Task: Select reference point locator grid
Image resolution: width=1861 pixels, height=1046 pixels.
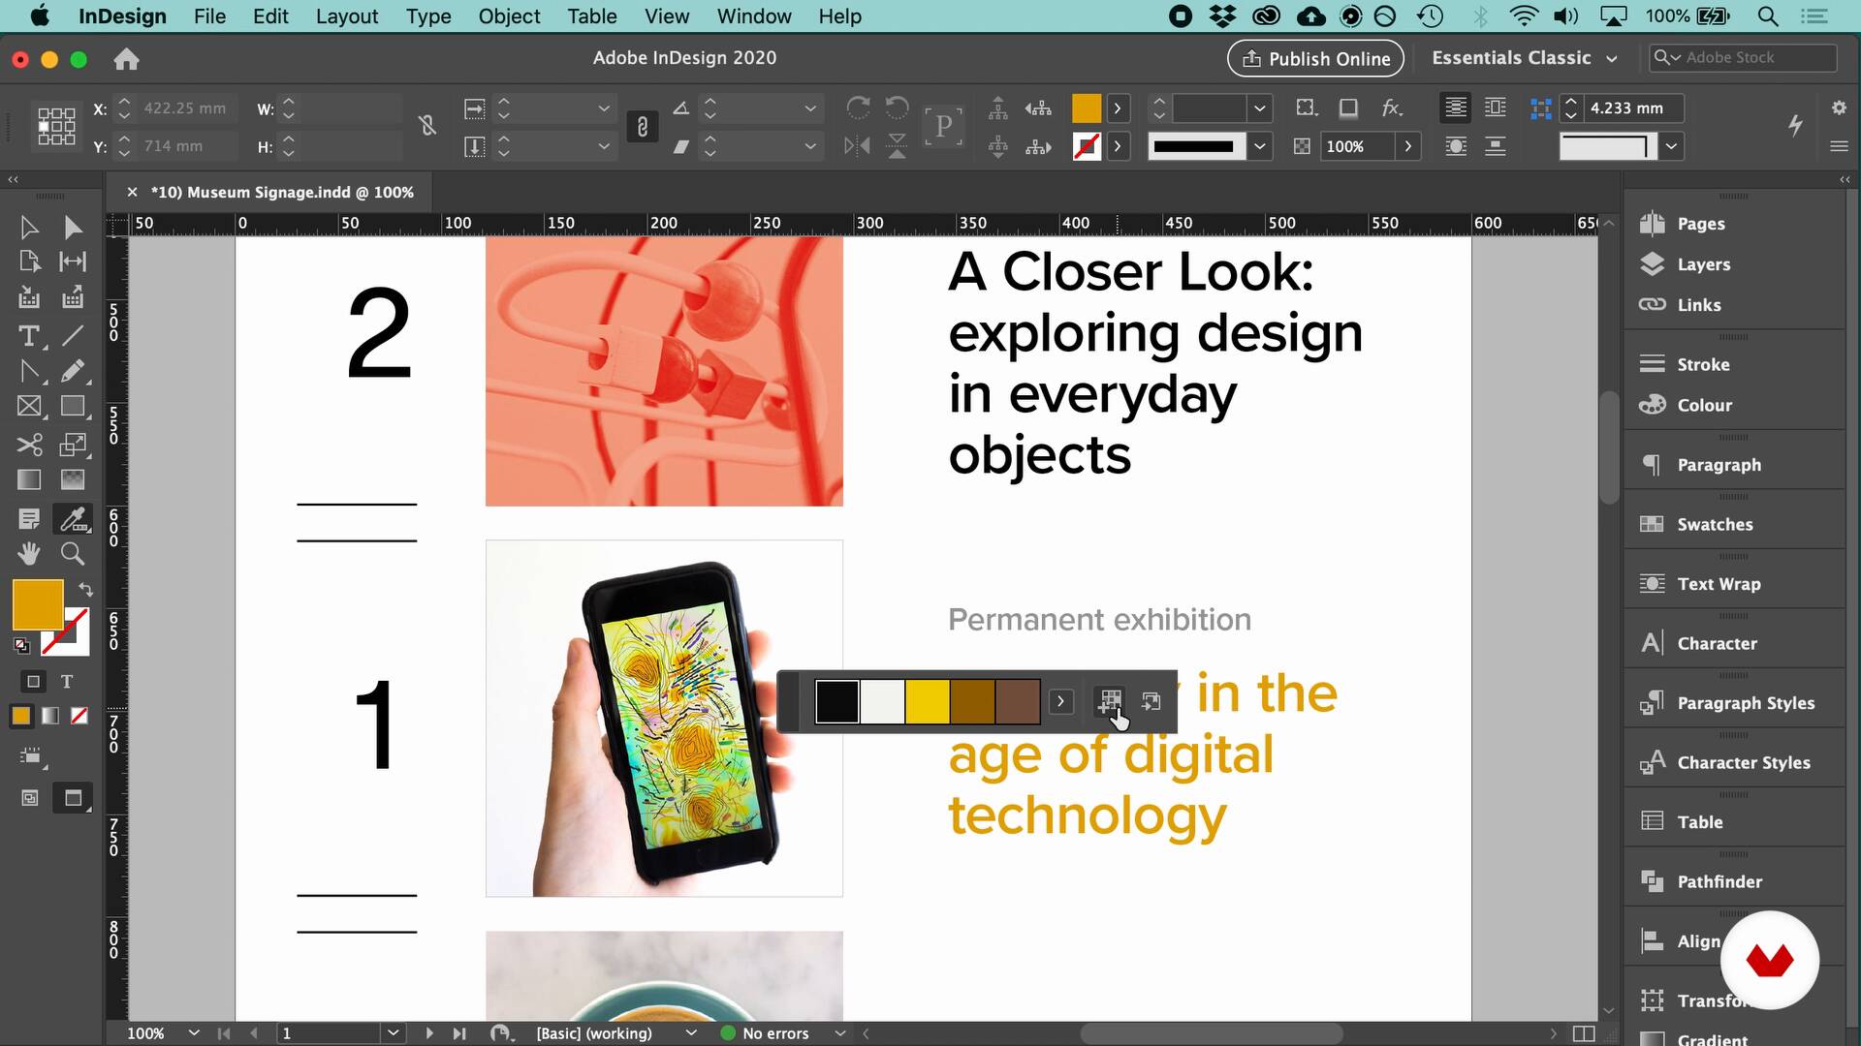Action: (56, 127)
